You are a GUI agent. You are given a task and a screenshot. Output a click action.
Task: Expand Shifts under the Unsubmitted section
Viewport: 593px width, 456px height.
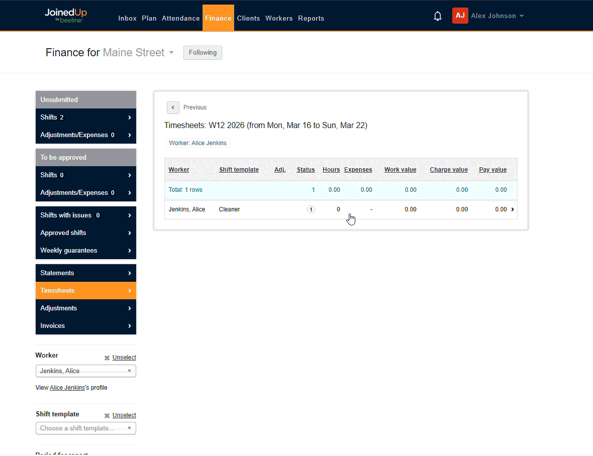coord(85,117)
